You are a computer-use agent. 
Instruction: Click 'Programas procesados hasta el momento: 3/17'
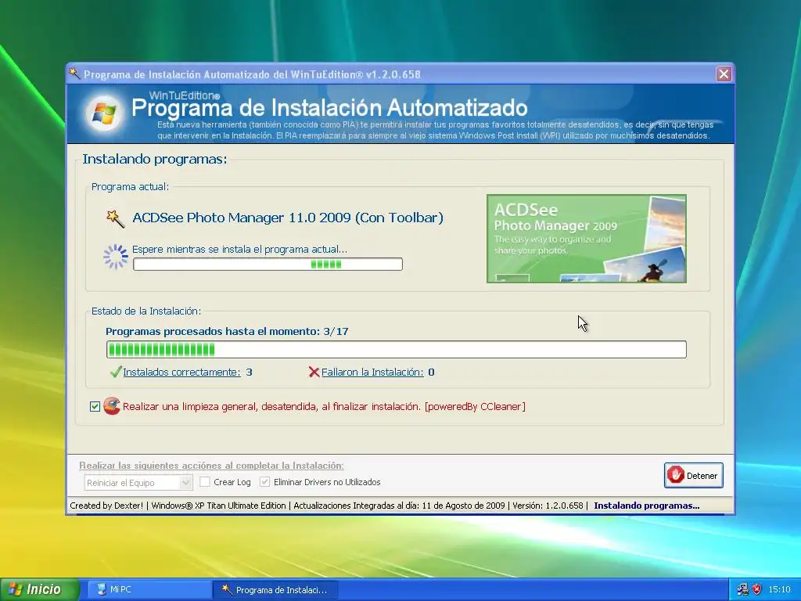[x=227, y=331]
